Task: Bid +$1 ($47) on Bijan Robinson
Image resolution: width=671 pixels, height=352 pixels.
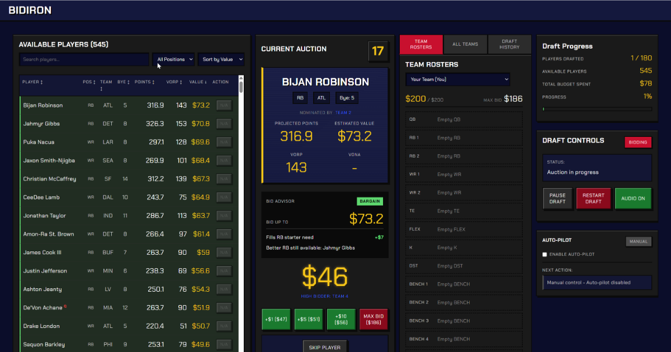Action: click(x=277, y=319)
